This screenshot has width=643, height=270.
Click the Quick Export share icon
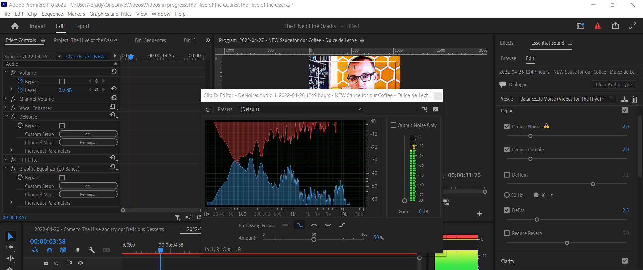point(615,26)
